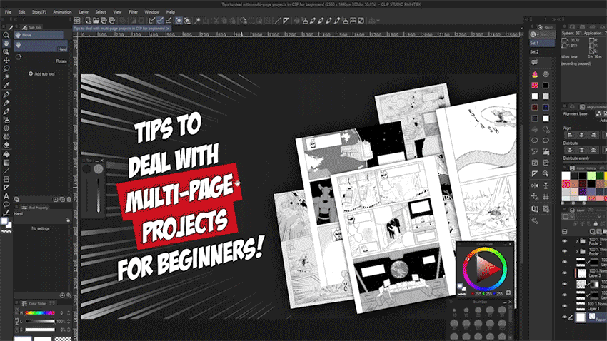Select the Balloon tool in toolbar

click(x=6, y=205)
